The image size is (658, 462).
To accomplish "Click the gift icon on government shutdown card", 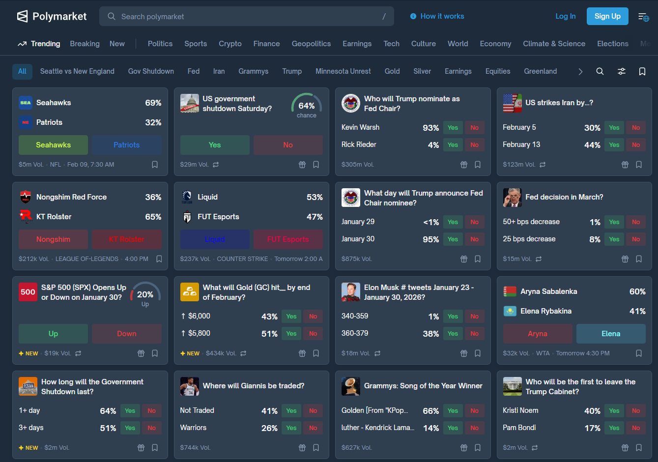I will 302,165.
